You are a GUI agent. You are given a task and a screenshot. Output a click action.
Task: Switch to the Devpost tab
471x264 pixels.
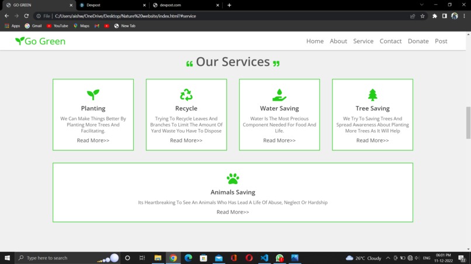[113, 5]
